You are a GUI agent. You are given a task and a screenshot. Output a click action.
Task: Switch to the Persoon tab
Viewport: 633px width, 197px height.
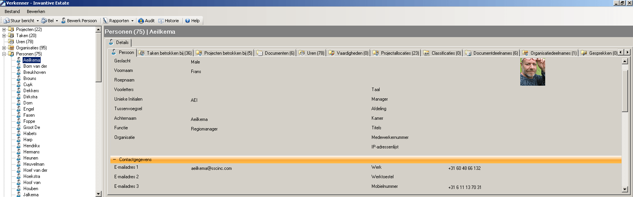pyautogui.click(x=122, y=52)
